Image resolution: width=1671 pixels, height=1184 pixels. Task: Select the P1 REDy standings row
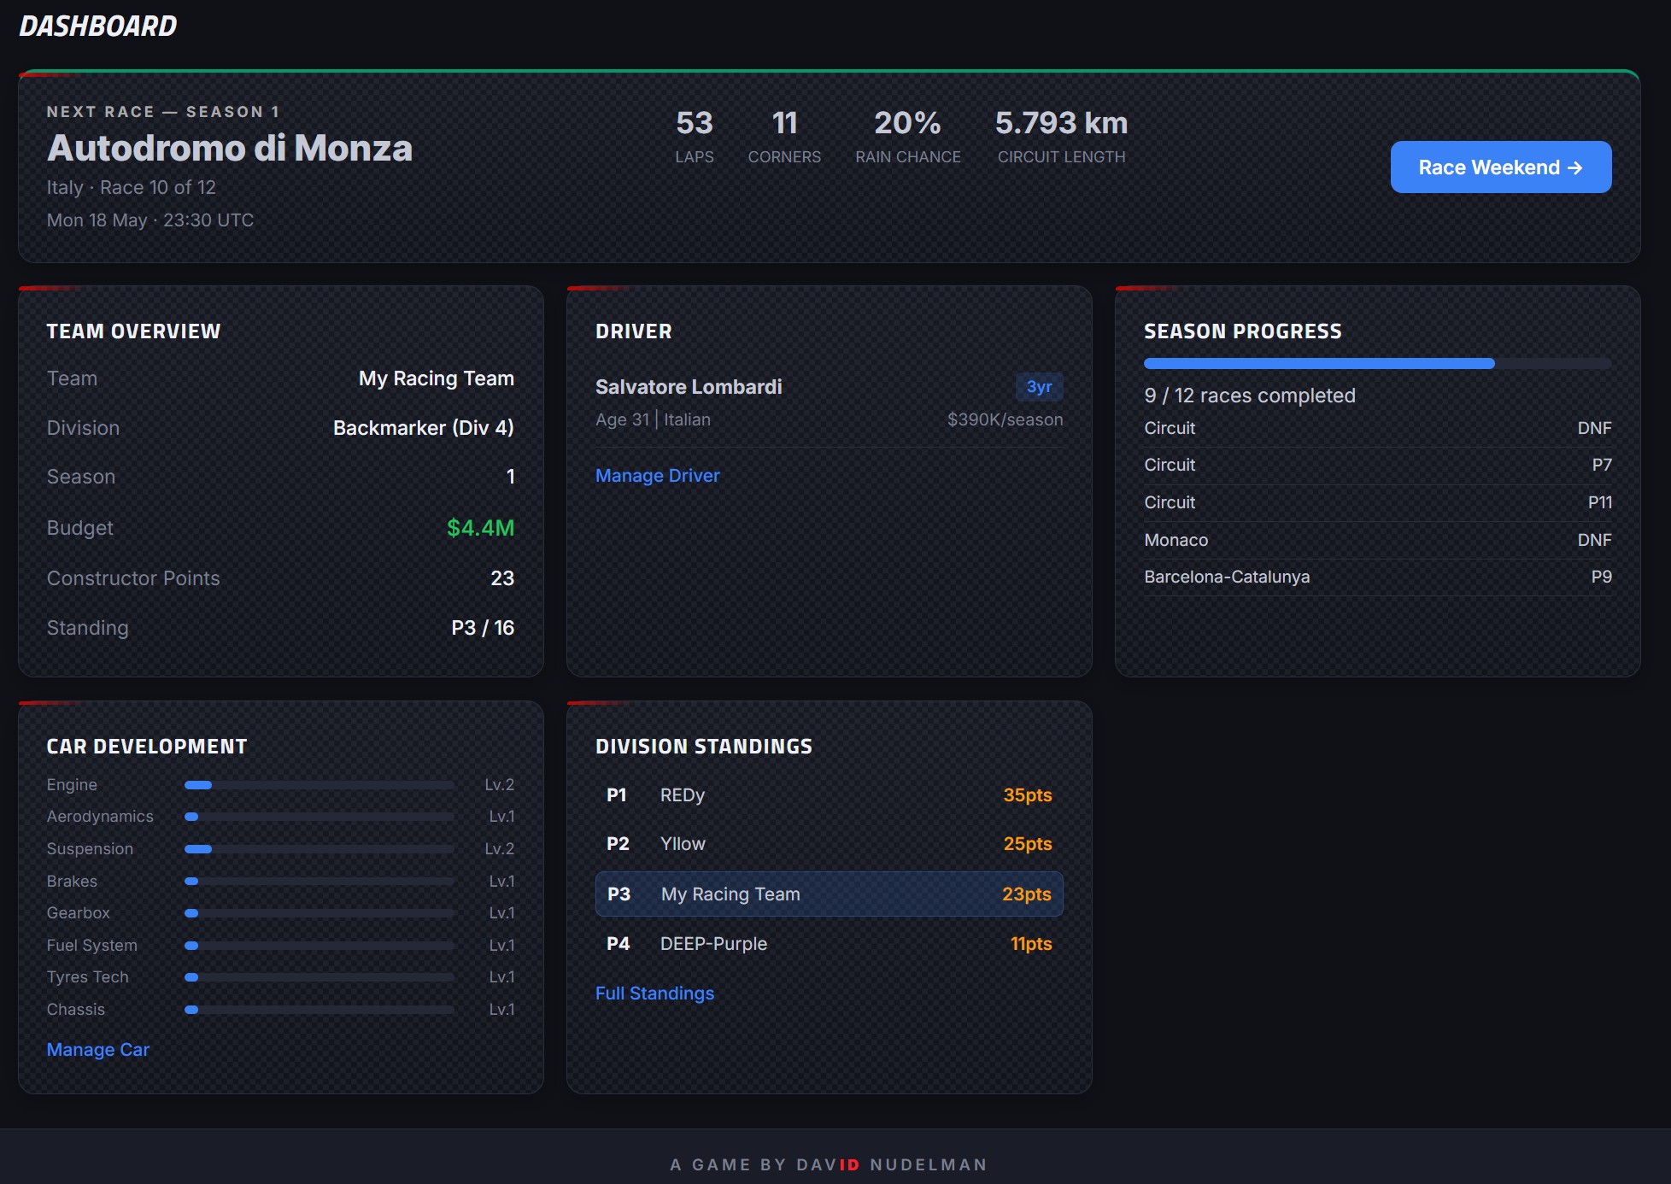(829, 795)
